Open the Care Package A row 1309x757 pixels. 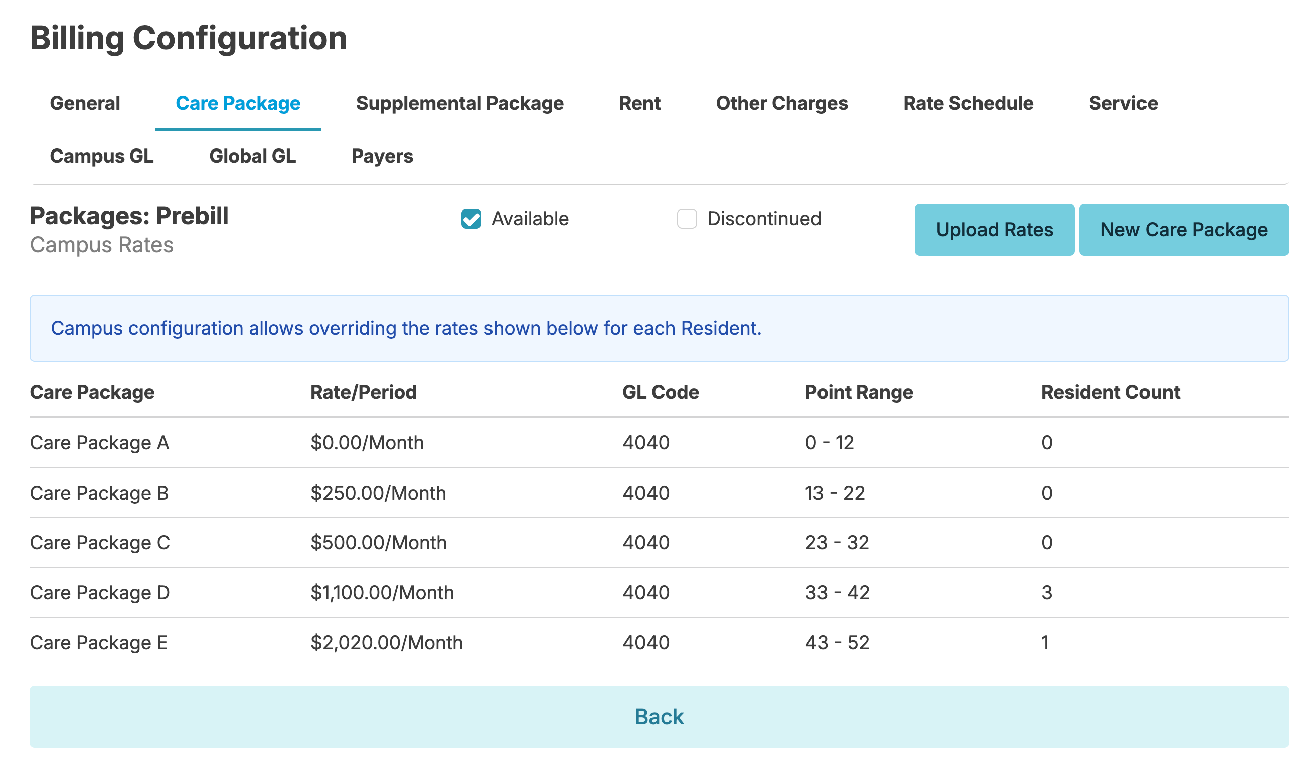(x=99, y=442)
